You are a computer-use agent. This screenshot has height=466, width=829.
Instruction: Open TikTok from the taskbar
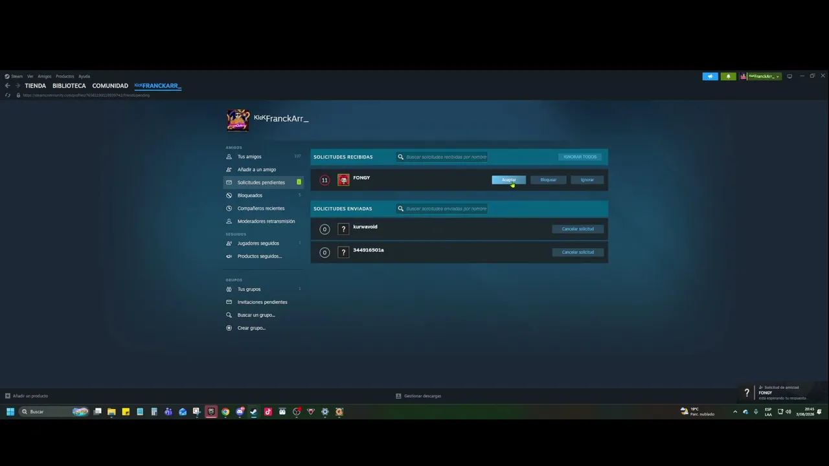click(268, 412)
